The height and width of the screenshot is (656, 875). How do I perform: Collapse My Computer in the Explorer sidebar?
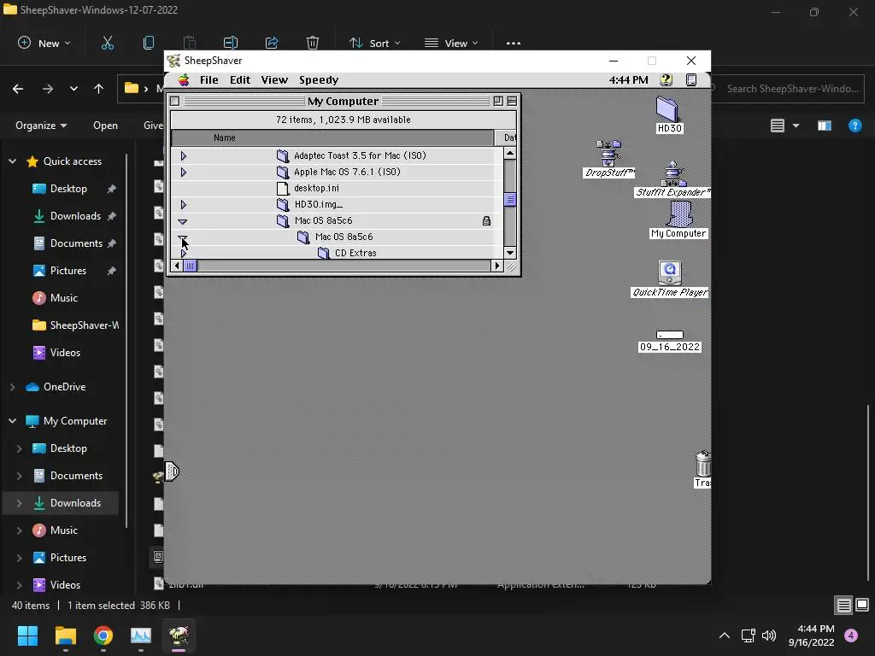coord(12,420)
